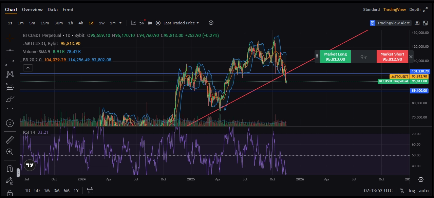Screen dimensions: 434x198
Task: Open the indicators chart icon
Action: 134,23
